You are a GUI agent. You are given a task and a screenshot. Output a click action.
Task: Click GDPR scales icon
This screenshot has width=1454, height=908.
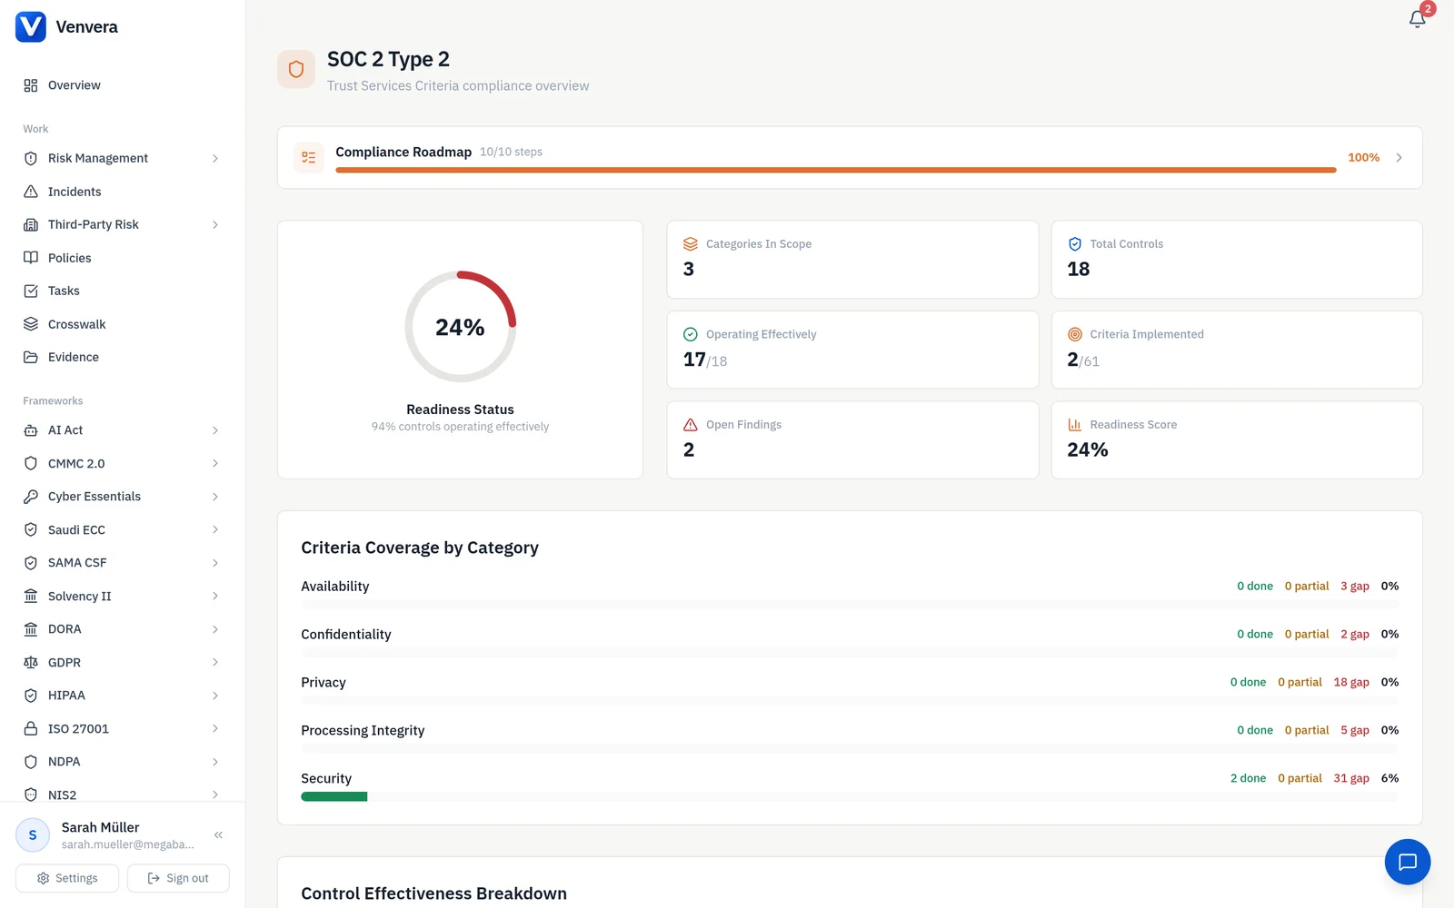[x=31, y=663]
